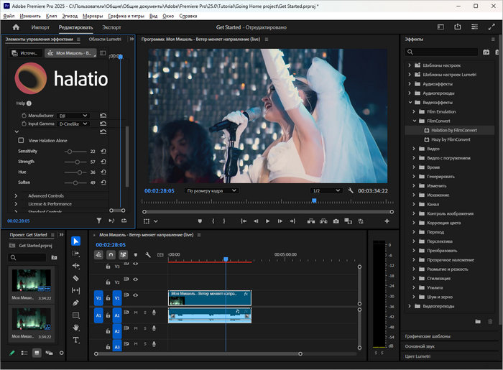Screen dimensions: 503x370
Task: Open the Основной звук panel
Action: [x=420, y=346]
